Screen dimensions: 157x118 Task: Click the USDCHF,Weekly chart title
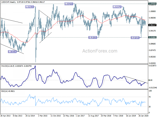(9, 2)
